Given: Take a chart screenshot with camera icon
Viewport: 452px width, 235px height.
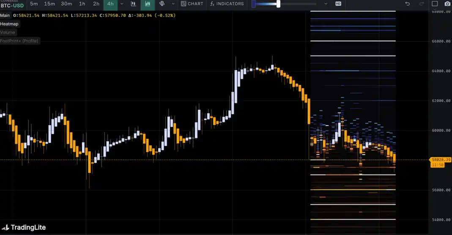Looking at the screenshot, I should tap(448, 4).
